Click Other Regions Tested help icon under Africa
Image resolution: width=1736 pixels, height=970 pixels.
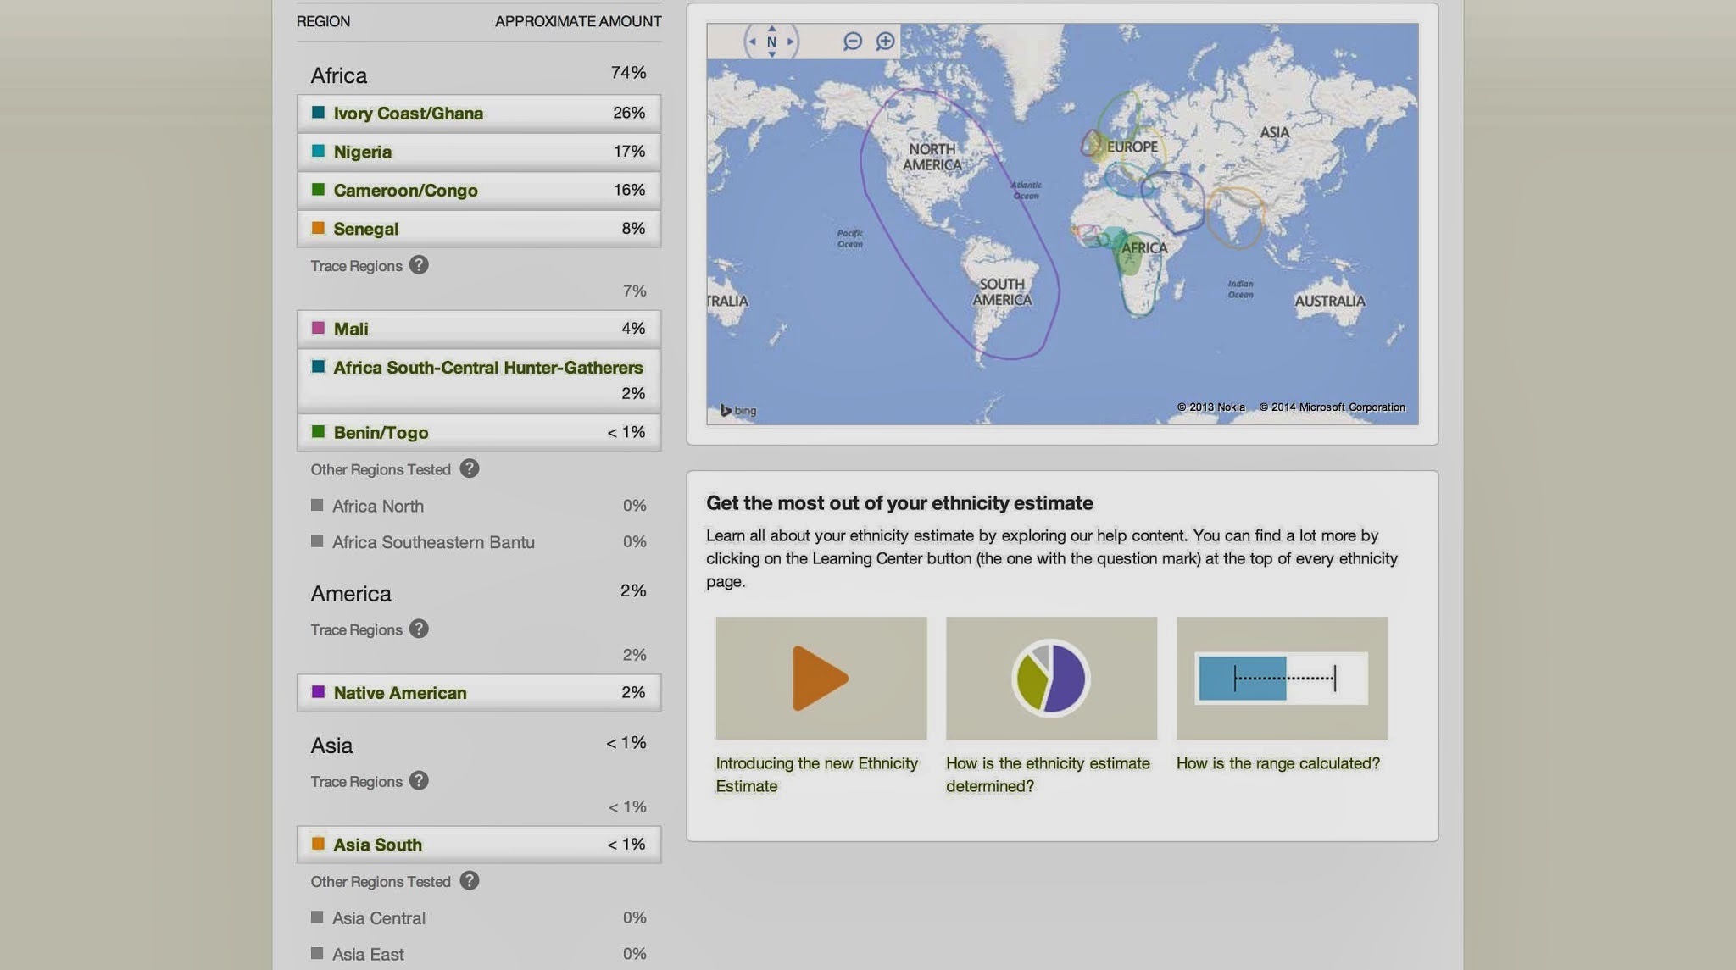click(x=470, y=468)
